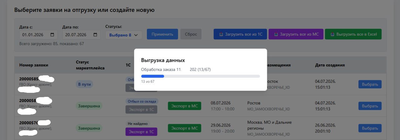Click the gray 'Сброс' button
This screenshot has height=140, width=400.
[x=191, y=34]
